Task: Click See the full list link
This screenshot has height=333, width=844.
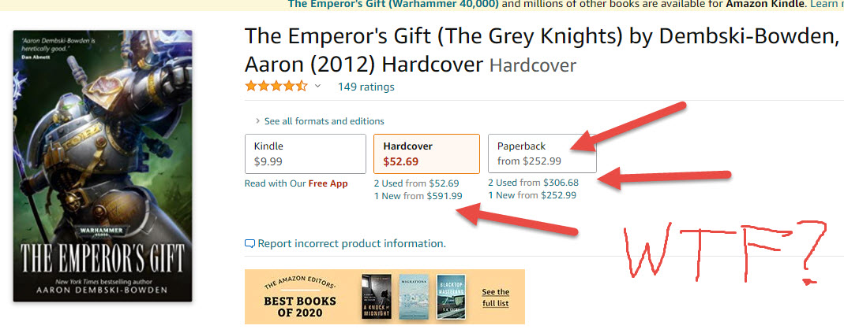Action: tap(496, 297)
